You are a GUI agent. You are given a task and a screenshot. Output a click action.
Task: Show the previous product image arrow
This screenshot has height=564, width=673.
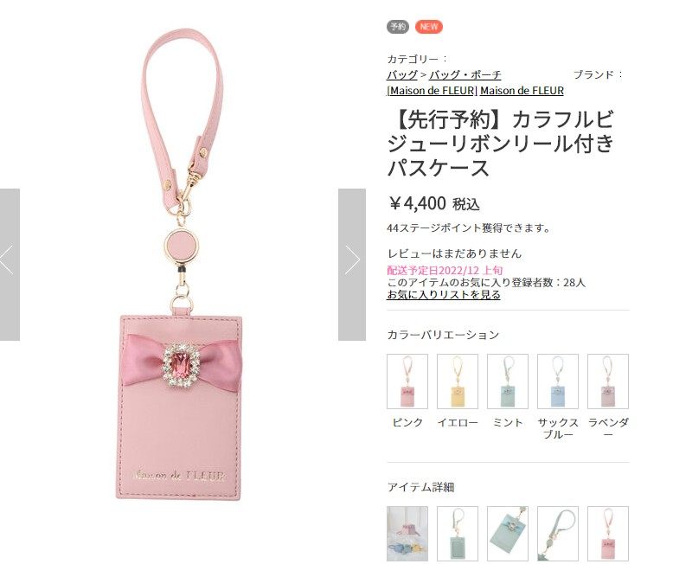[9, 265]
